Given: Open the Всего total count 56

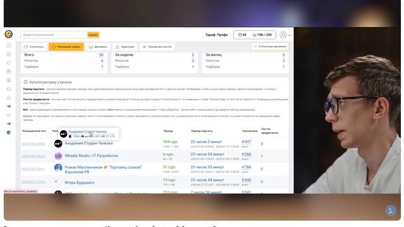Looking at the screenshot, I should pos(101,55).
